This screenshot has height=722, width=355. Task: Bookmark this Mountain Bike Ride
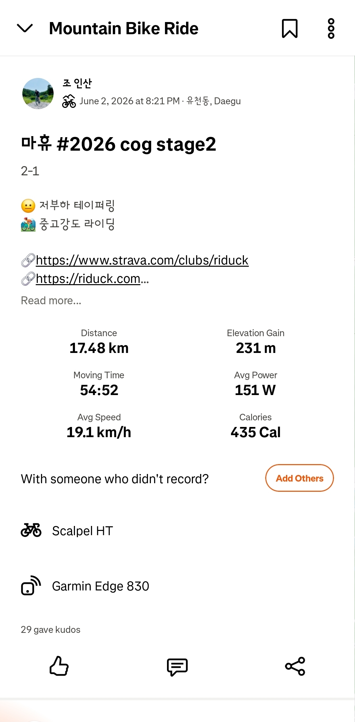290,28
